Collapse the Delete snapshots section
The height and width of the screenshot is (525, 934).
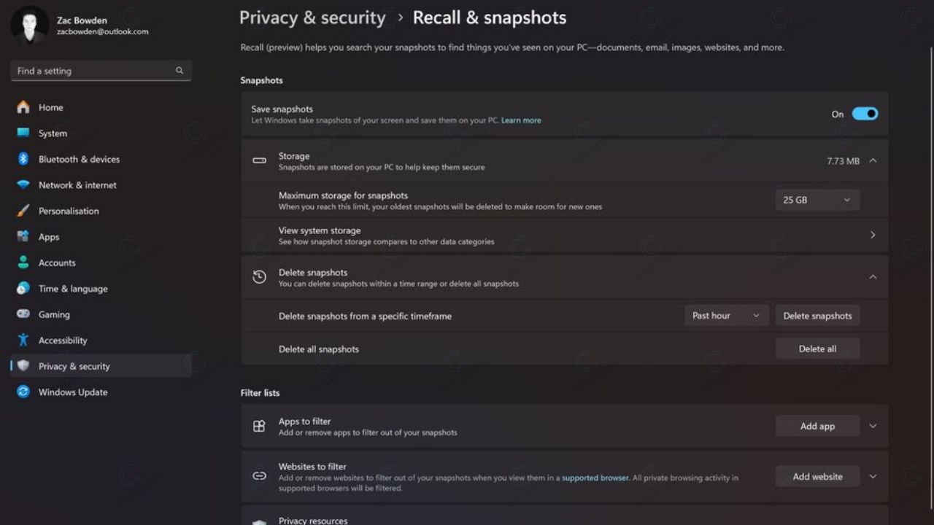873,277
